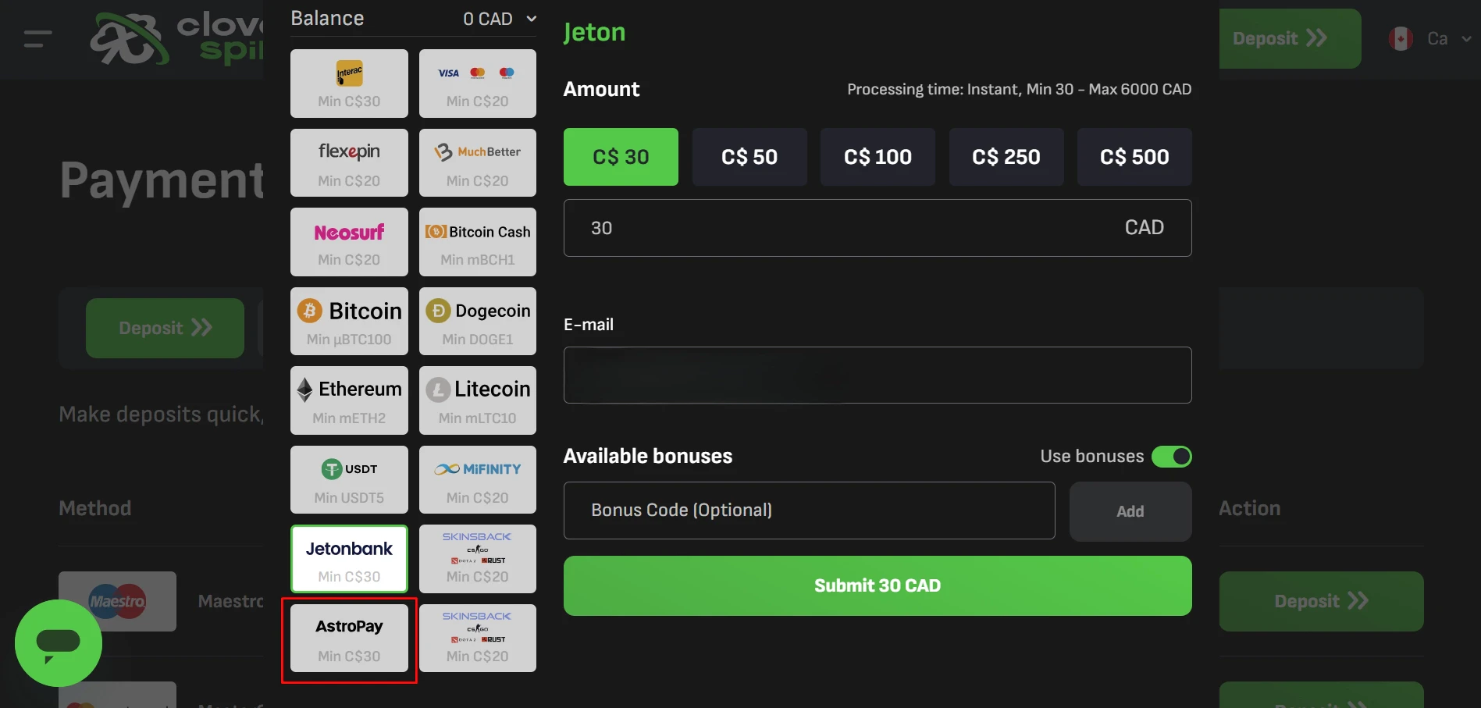Choose the Bitcoin Cash payment tile

(478, 242)
